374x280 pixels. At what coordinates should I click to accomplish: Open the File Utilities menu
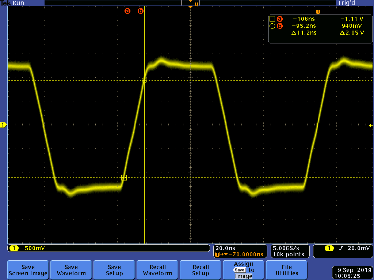287,270
